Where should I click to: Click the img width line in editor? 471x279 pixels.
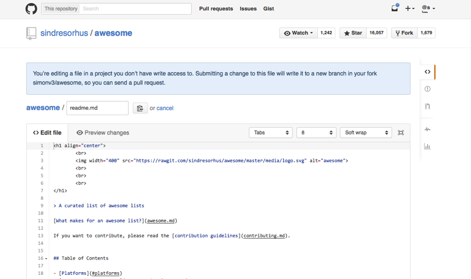pyautogui.click(x=212, y=161)
